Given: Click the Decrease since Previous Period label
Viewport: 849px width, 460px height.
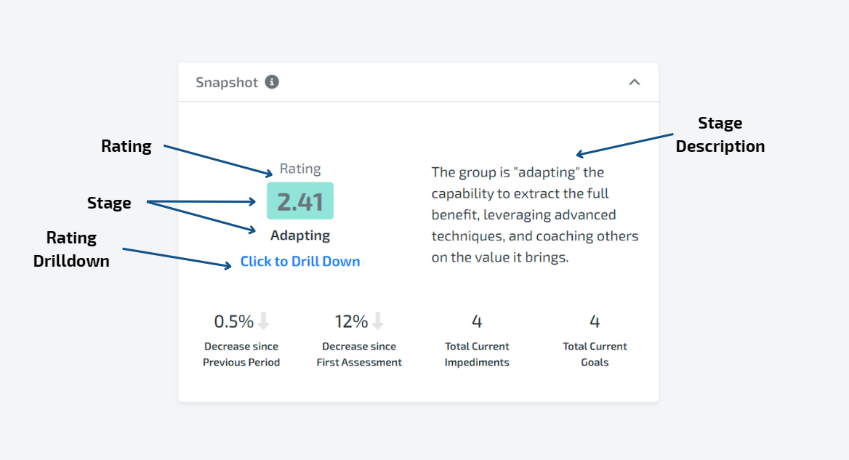Looking at the screenshot, I should [241, 355].
